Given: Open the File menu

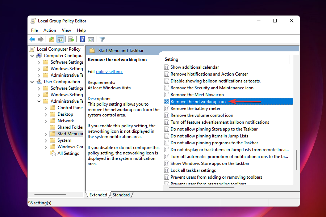Looking at the screenshot, I should pyautogui.click(x=34, y=30).
